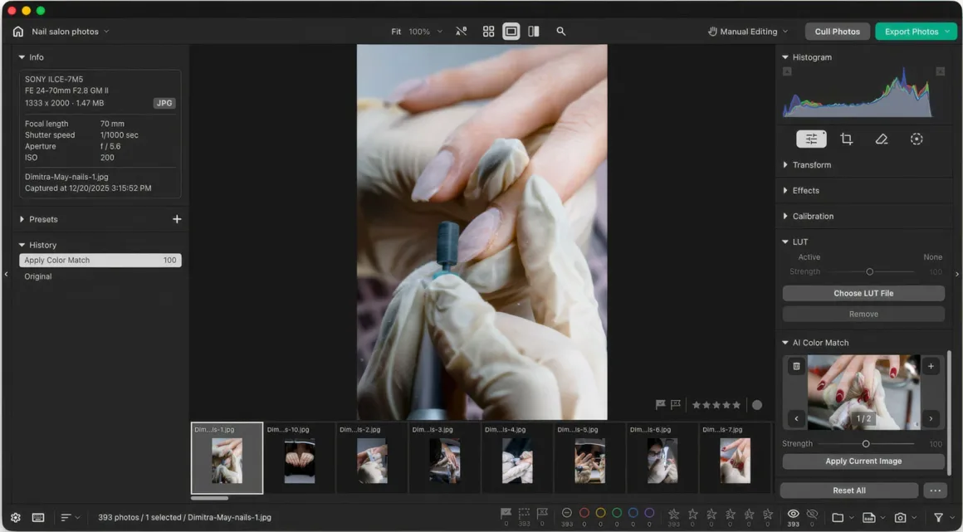Filter by green color label

(x=617, y=513)
